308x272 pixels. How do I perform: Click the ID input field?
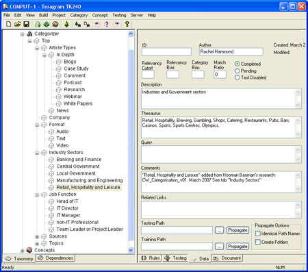pyautogui.click(x=166, y=51)
